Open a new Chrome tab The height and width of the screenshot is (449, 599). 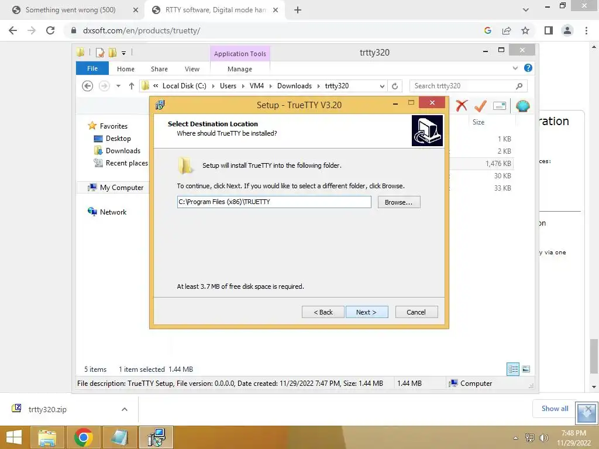298,10
